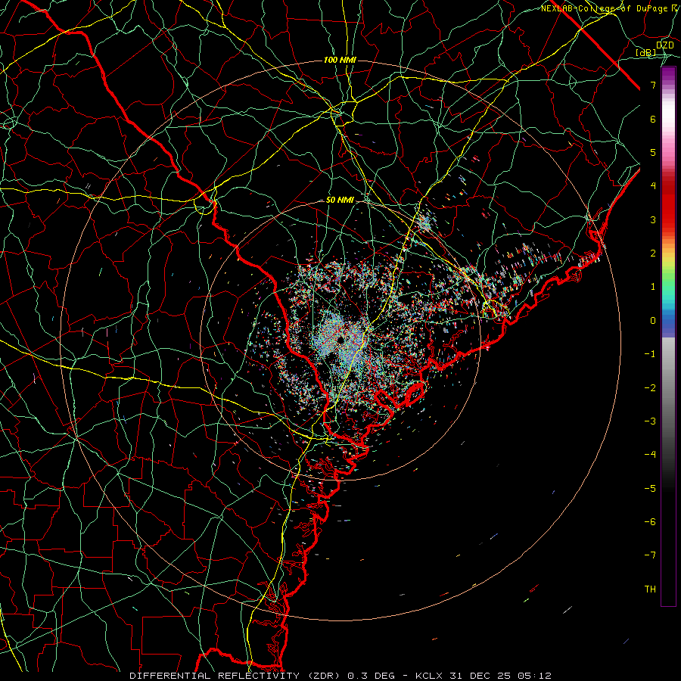Click the "05:12" timestamp in the caption

point(535,676)
